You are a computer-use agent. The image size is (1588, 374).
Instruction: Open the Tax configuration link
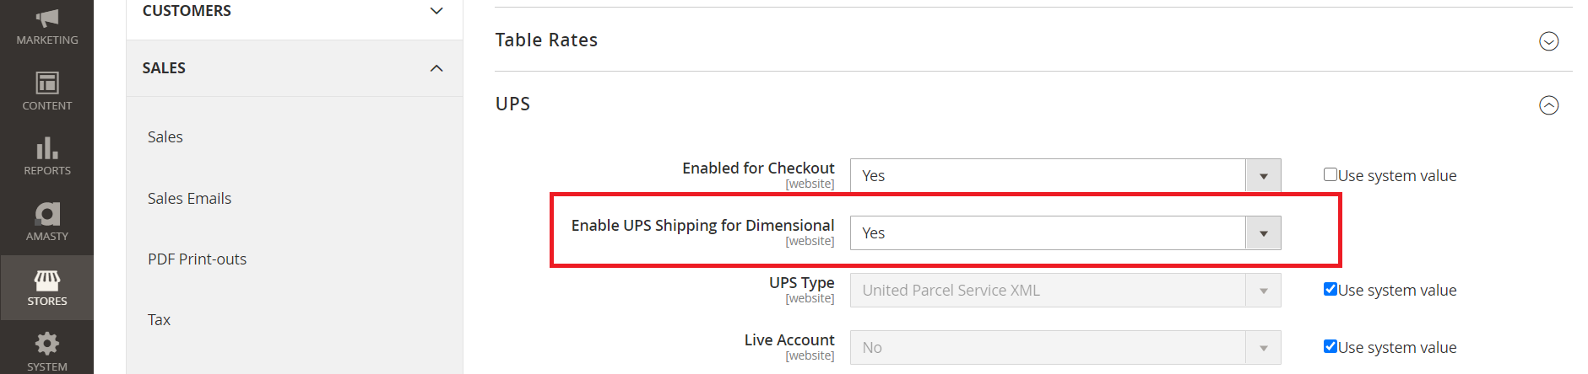tap(159, 319)
